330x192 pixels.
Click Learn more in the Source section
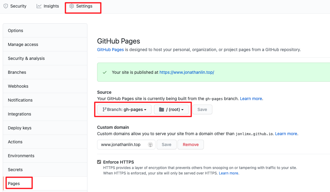pyautogui.click(x=251, y=99)
